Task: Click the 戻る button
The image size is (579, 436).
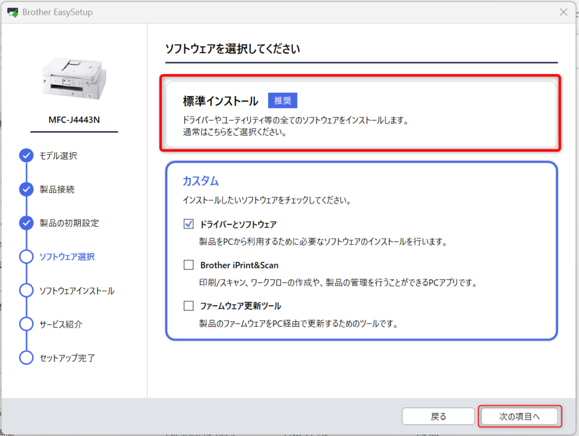Action: [438, 416]
